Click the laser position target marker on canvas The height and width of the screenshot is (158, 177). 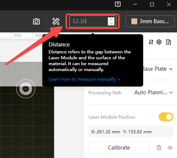point(26,89)
